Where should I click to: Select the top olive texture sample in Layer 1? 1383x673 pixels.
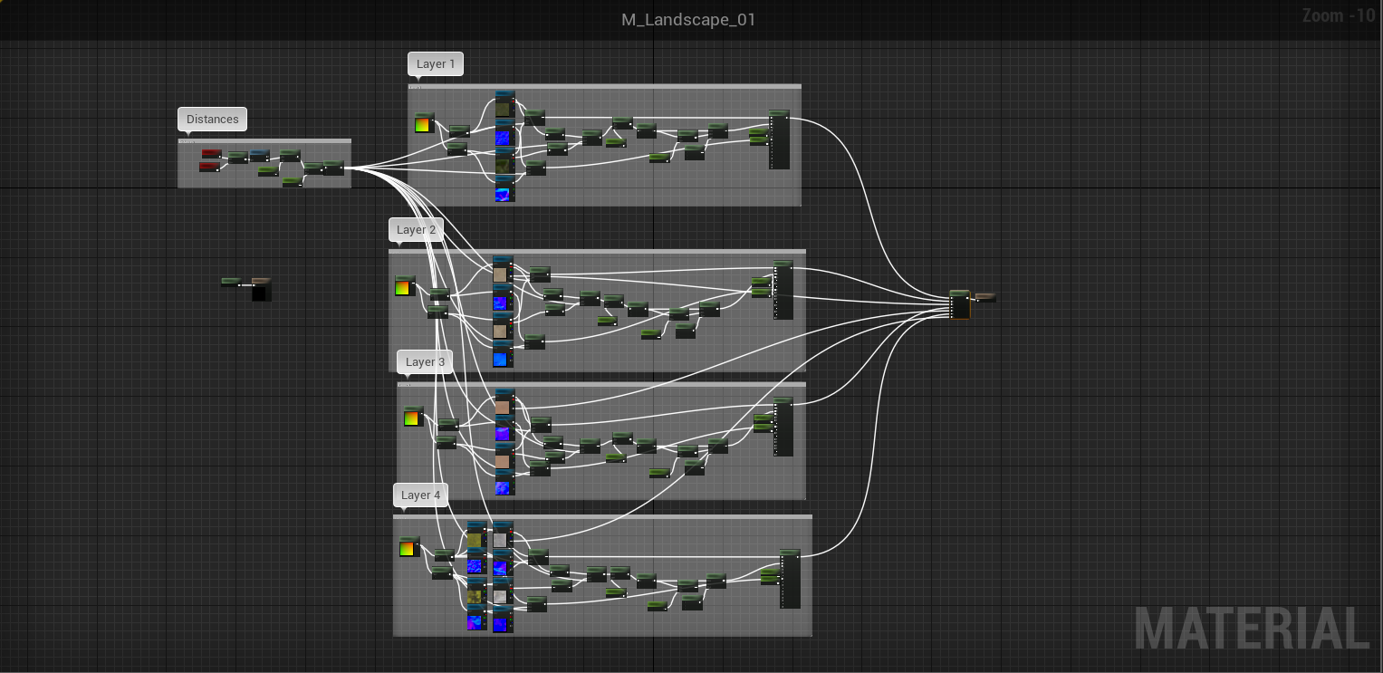504,104
